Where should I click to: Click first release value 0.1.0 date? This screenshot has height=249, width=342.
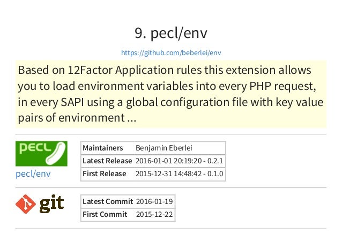tap(179, 174)
